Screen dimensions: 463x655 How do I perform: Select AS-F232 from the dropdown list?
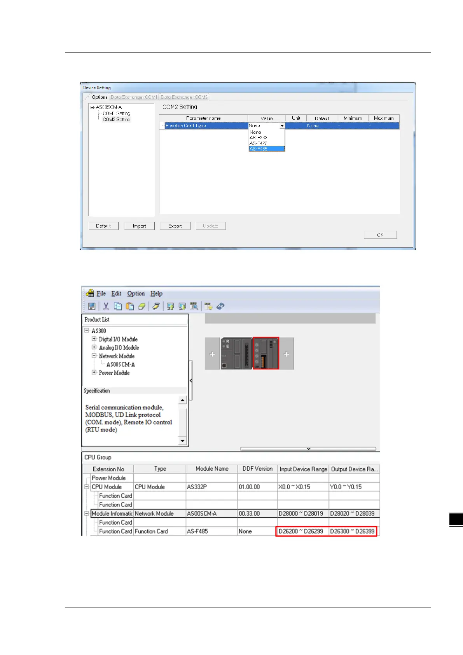pos(259,138)
